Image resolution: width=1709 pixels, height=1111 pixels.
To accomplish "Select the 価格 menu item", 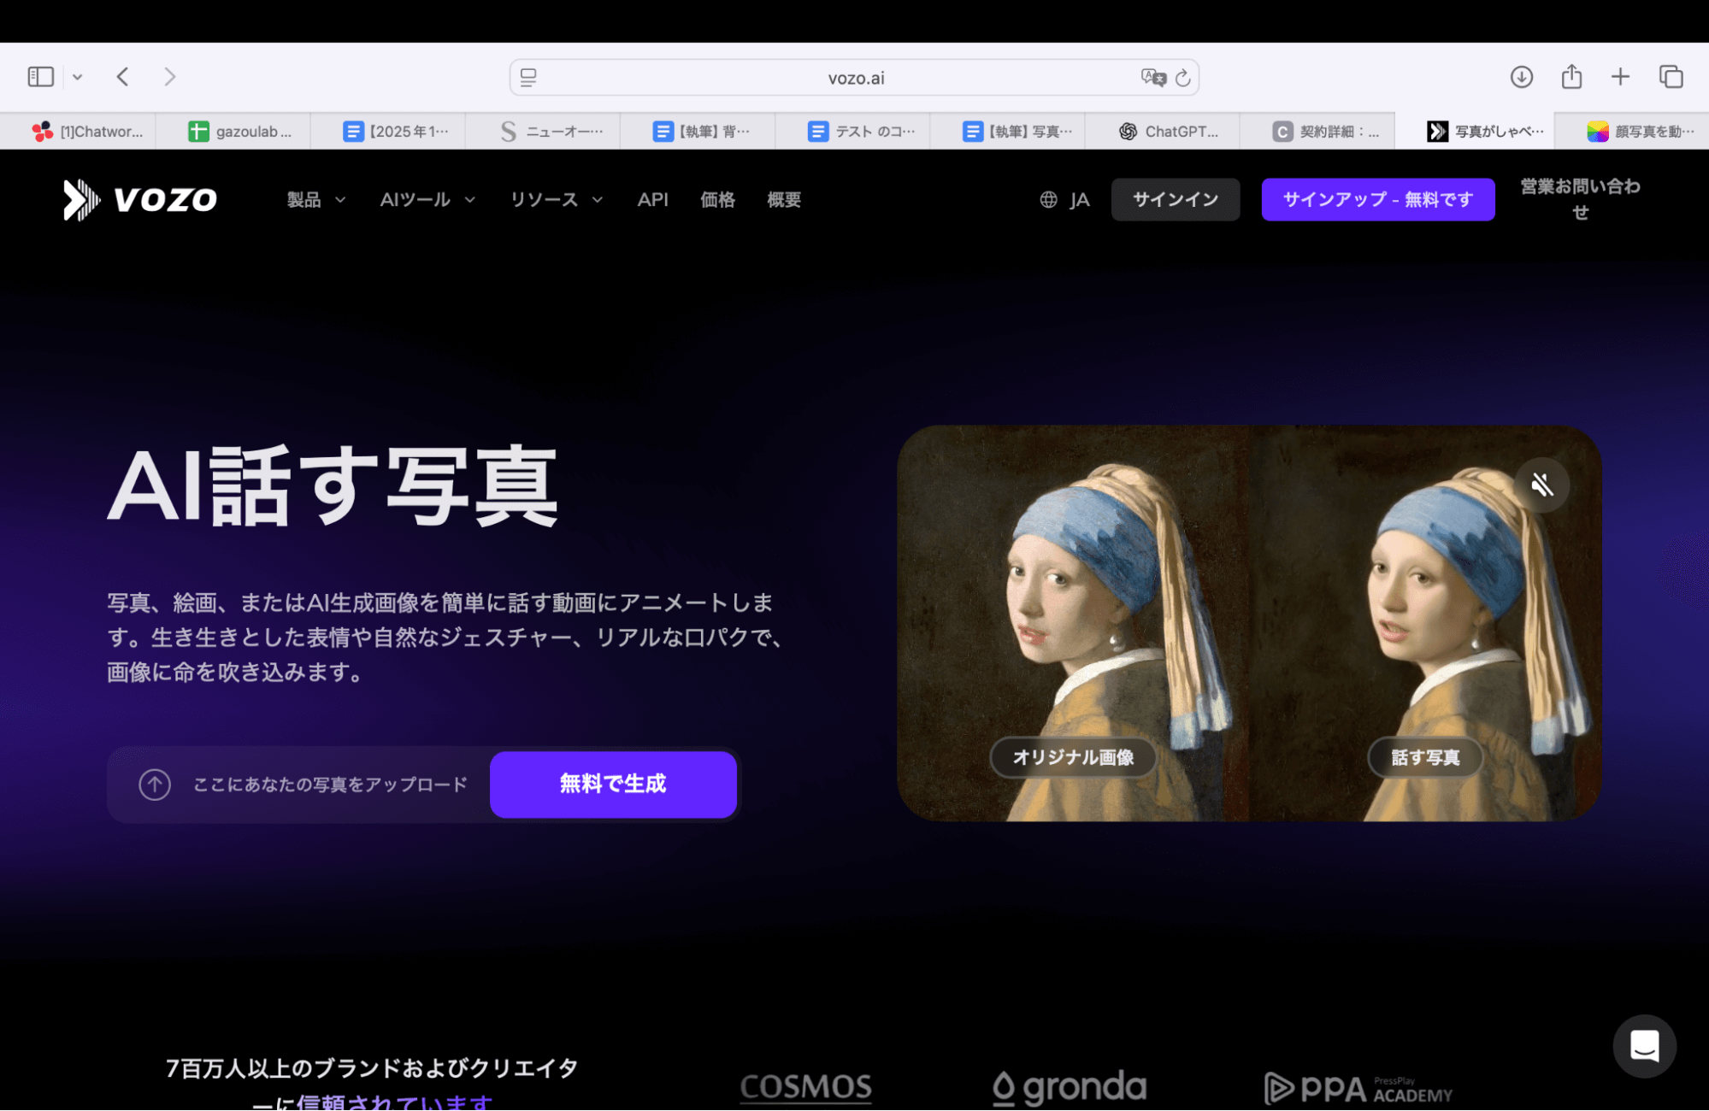I will coord(717,199).
